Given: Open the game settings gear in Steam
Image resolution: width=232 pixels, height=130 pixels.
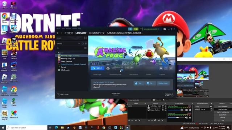Looking at the screenshot, I should (161, 68).
